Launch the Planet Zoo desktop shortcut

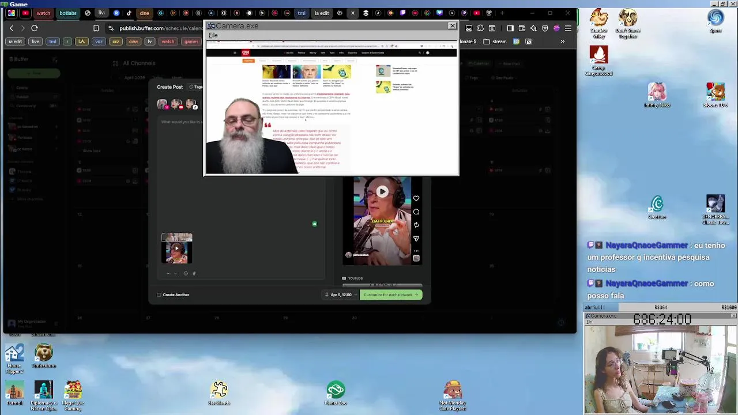tap(336, 393)
